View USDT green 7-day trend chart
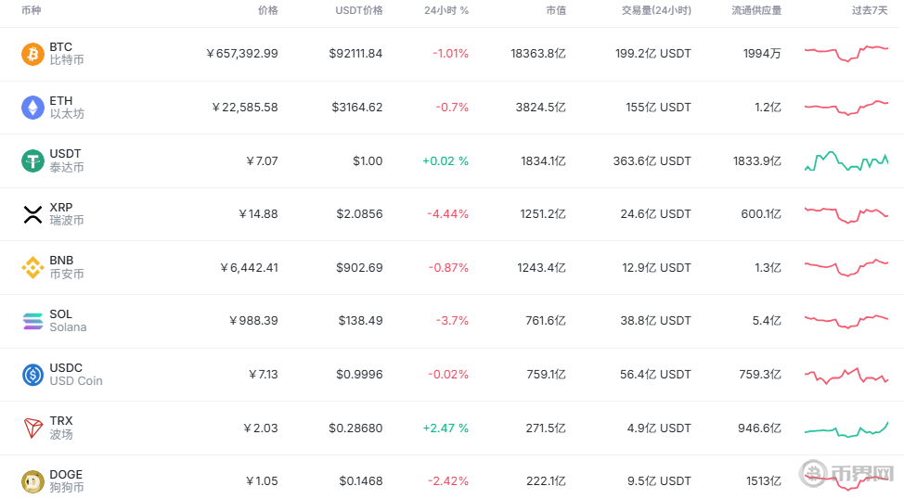The image size is (904, 499). 846,161
